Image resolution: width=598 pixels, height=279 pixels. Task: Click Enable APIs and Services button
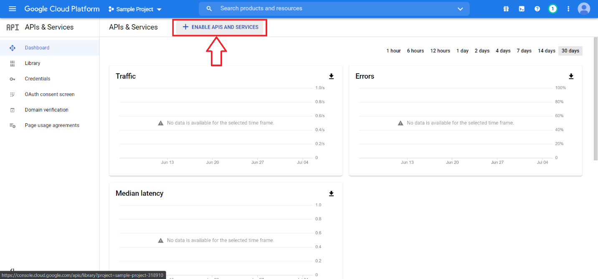220,27
